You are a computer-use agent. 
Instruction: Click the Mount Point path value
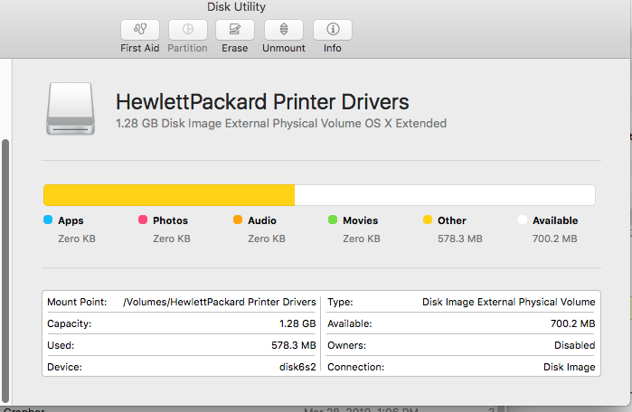(x=220, y=302)
